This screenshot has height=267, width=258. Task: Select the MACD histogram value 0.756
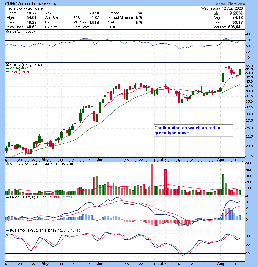point(67,198)
